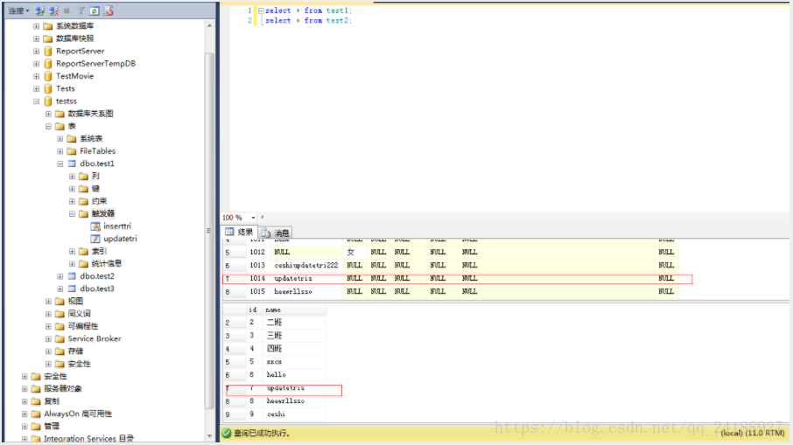Click cell '1014' in the first grid
This screenshot has height=445, width=793.
coord(257,278)
